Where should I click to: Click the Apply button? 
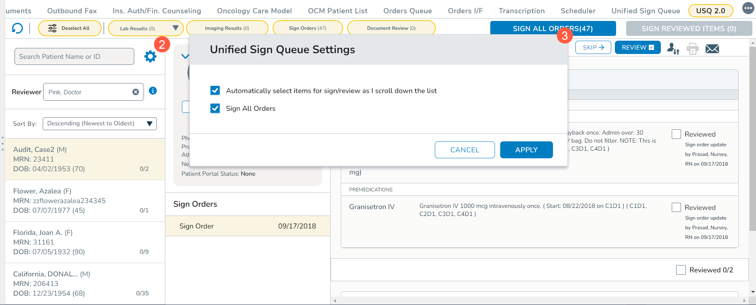526,150
